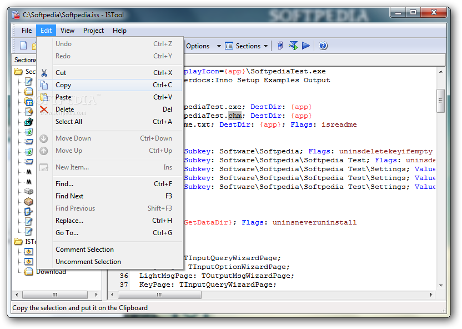Screen dimensions: 462x329
Task: Open the File menu
Action: point(27,31)
